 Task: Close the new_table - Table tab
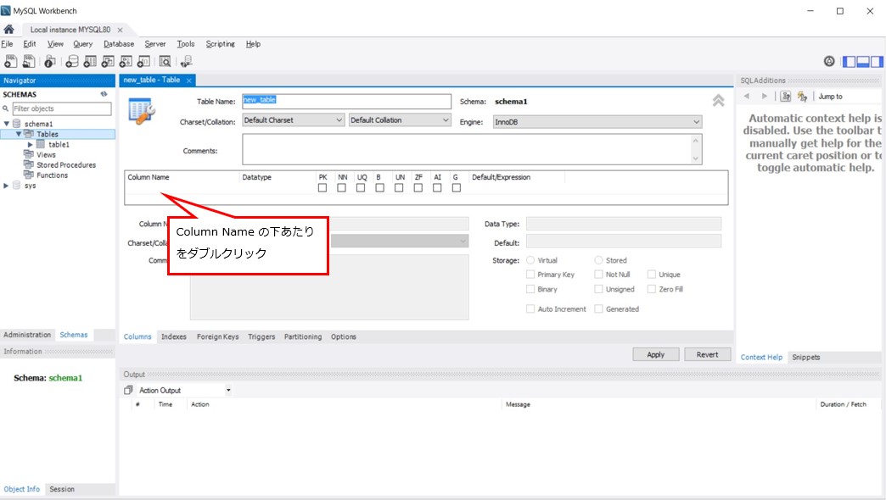(188, 81)
